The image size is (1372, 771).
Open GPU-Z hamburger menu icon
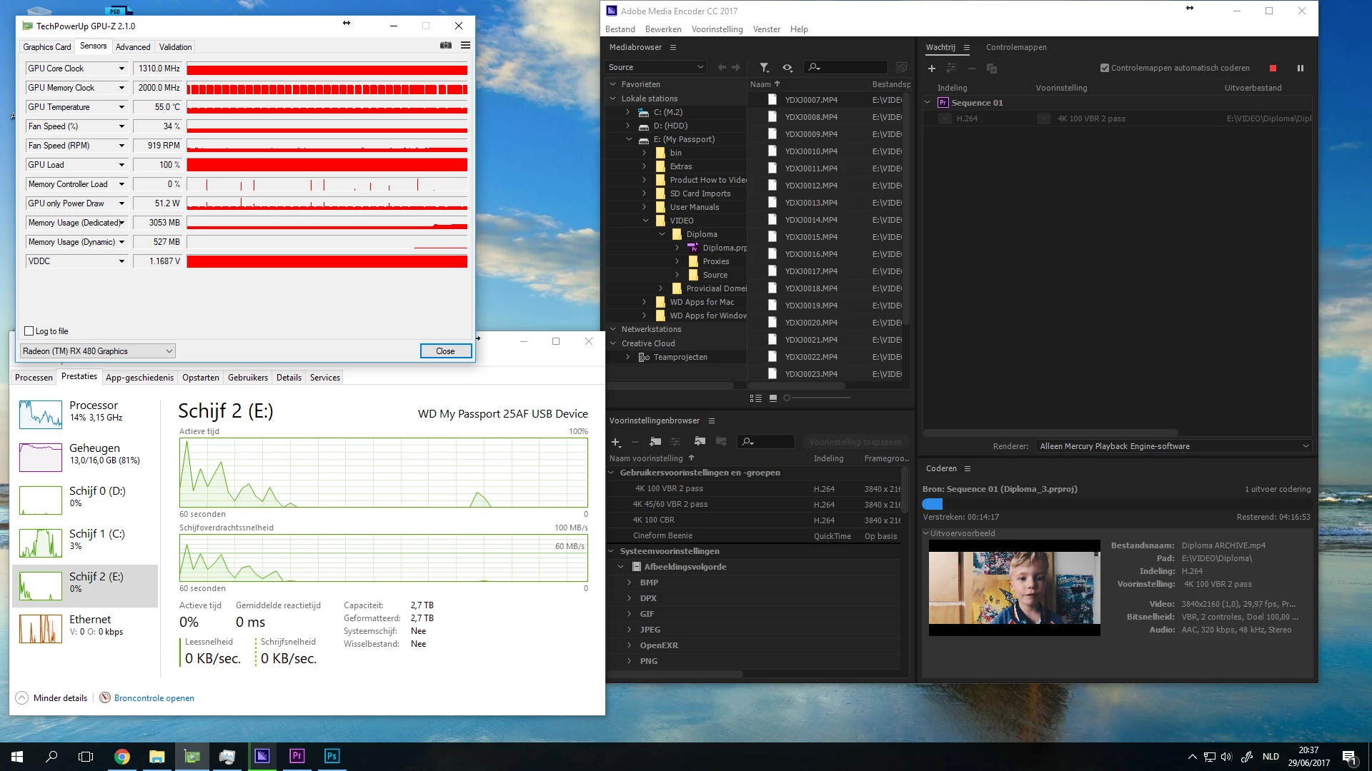click(x=465, y=46)
